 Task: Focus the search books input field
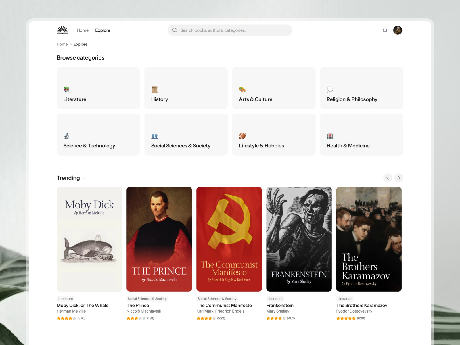[230, 30]
